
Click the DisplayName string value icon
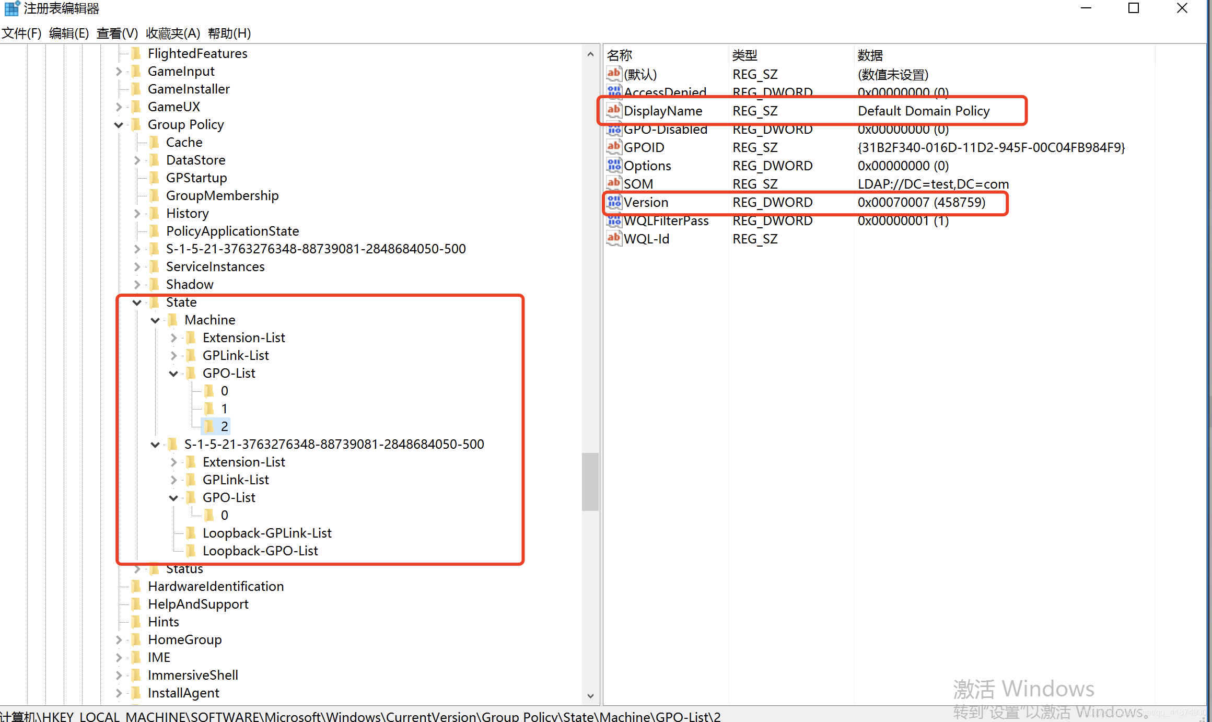coord(614,110)
